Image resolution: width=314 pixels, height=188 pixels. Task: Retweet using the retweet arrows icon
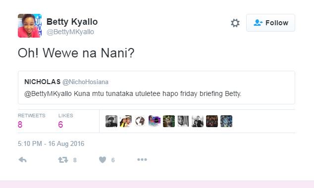pos(63,160)
